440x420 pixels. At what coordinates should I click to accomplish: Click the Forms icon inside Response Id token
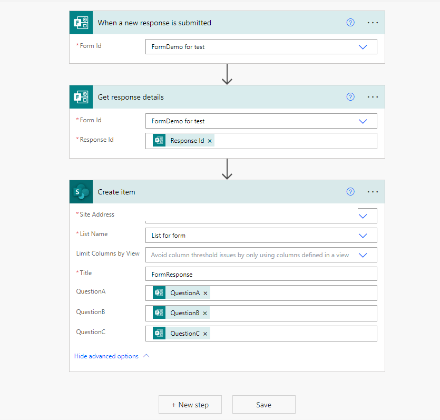tap(159, 140)
